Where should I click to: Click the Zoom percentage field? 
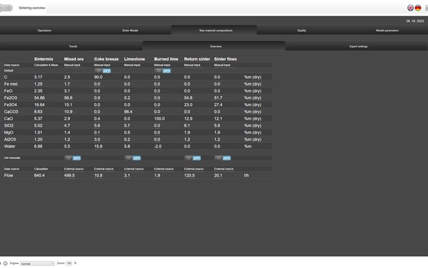coord(69,263)
